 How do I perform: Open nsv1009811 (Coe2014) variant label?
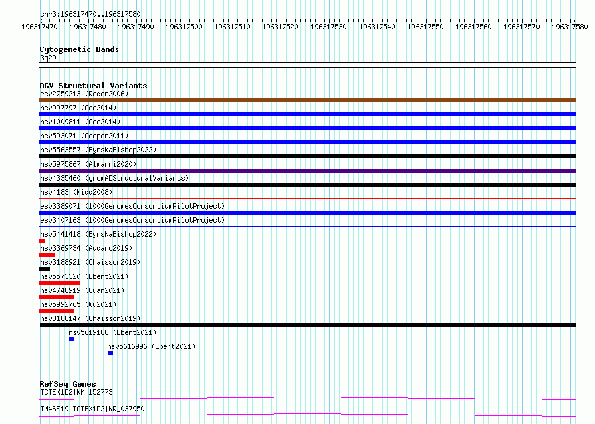click(80, 122)
